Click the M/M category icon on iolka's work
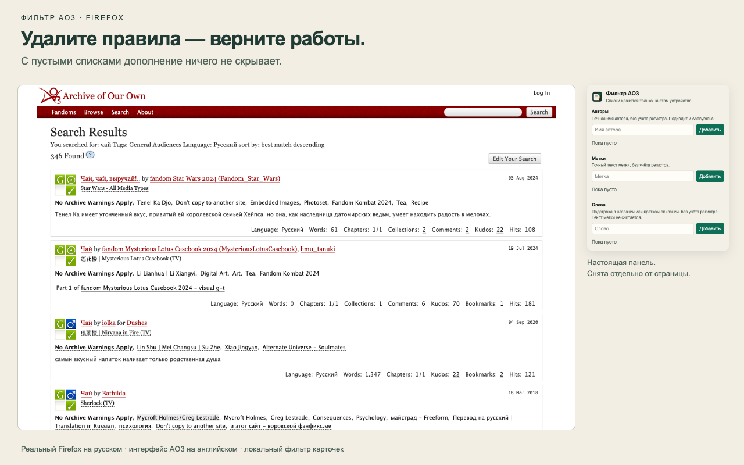Image resolution: width=744 pixels, height=465 pixels. point(71,324)
